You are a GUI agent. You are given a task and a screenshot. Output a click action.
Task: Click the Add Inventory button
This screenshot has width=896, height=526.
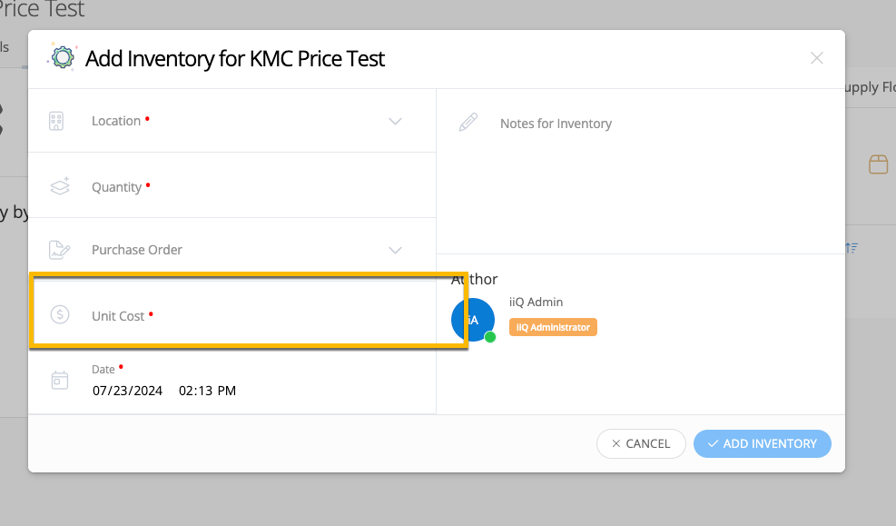tap(763, 443)
